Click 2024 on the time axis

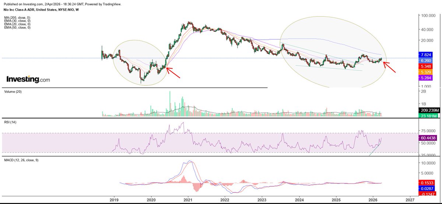[x=299, y=200]
